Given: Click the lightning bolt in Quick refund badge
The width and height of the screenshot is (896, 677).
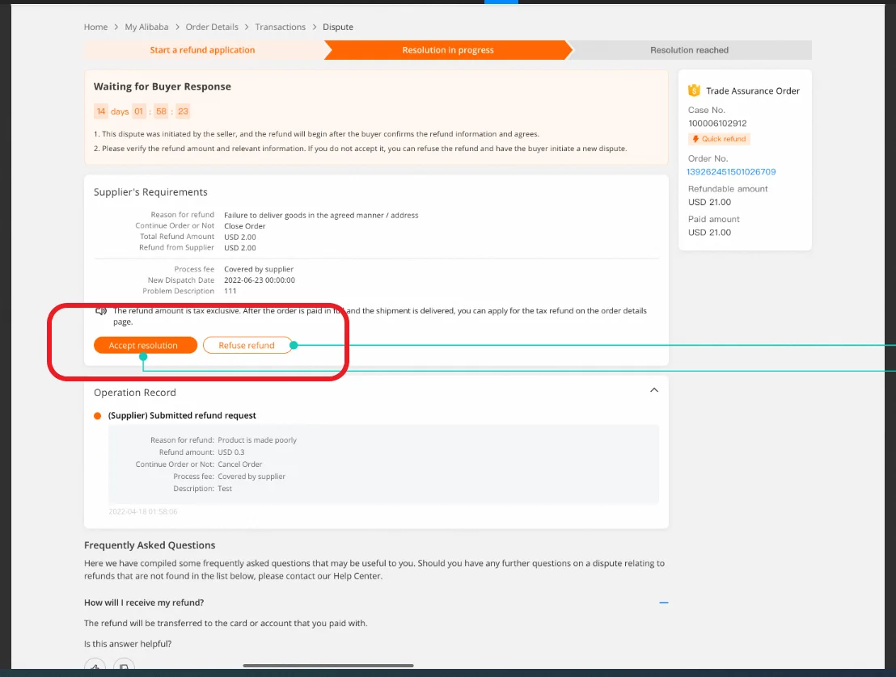Looking at the screenshot, I should [695, 139].
